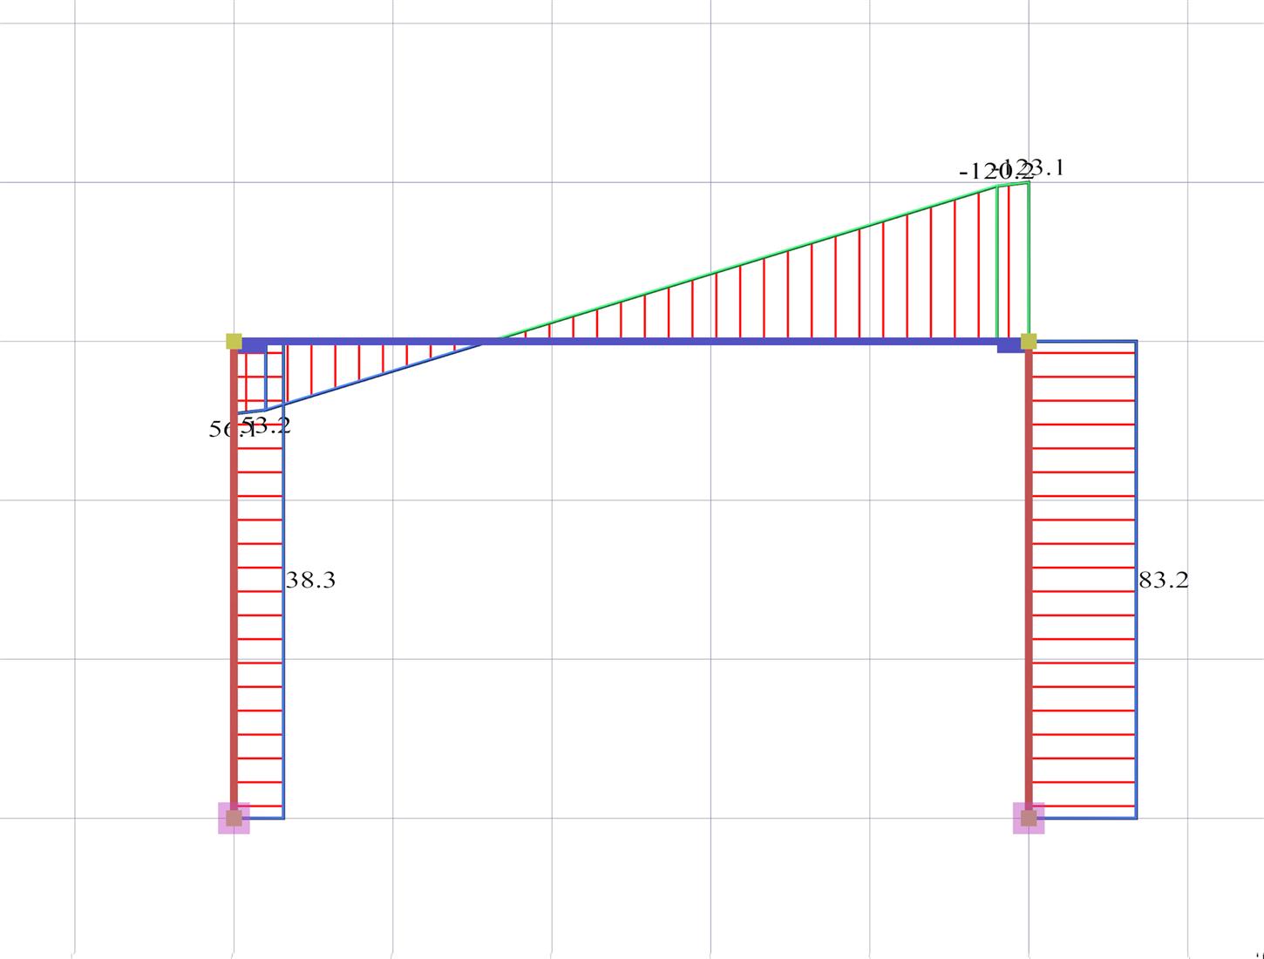Click the zero-crossing point of the beam diagram
The width and height of the screenshot is (1264, 959).
pos(491,341)
